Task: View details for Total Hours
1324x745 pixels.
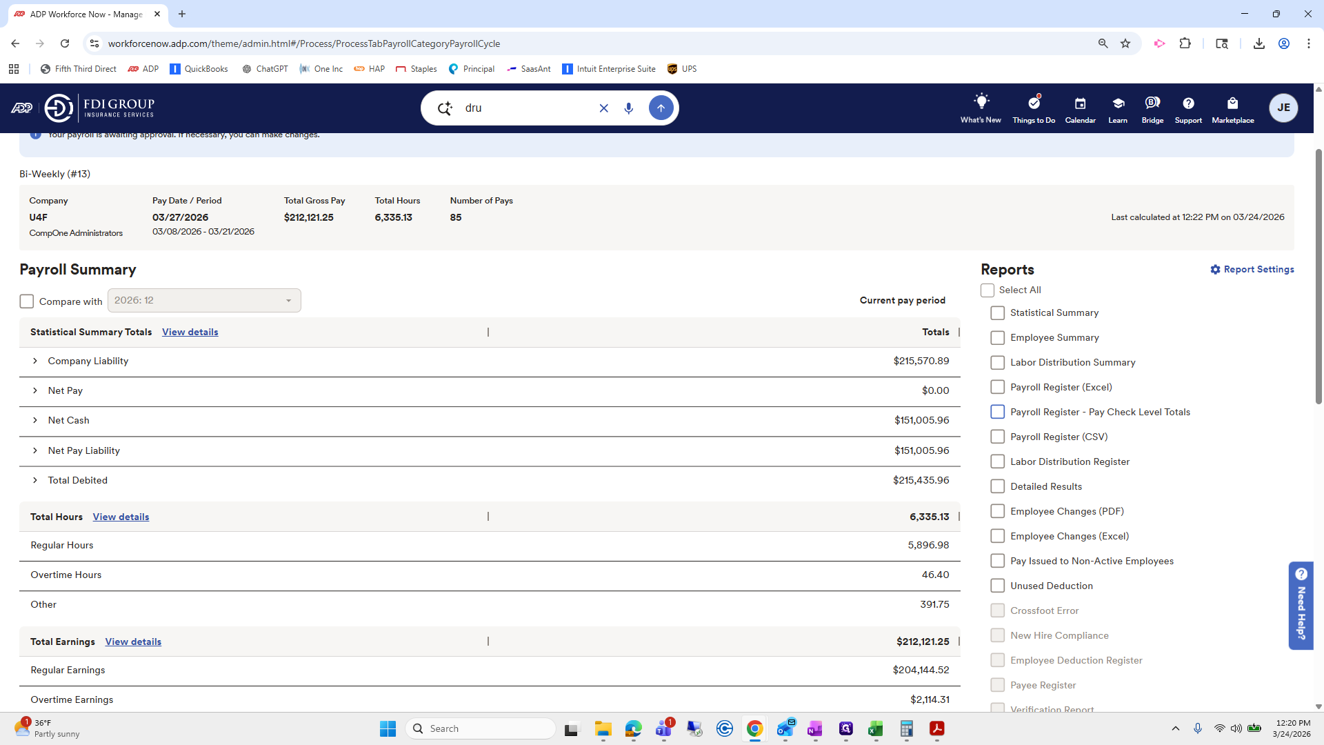Action: [121, 517]
